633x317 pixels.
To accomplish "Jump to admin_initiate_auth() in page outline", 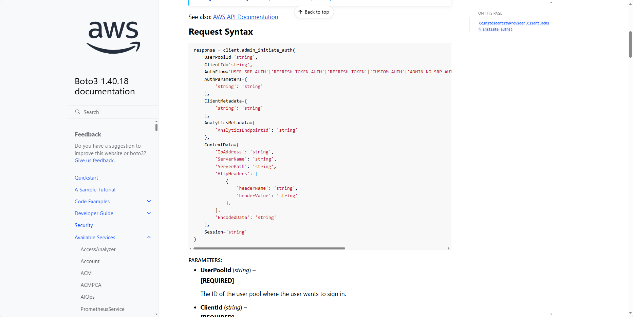I will tap(514, 26).
